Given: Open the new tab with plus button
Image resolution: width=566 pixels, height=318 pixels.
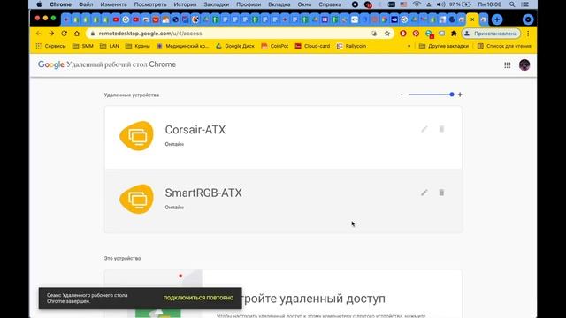Looking at the screenshot, I should pos(497,19).
